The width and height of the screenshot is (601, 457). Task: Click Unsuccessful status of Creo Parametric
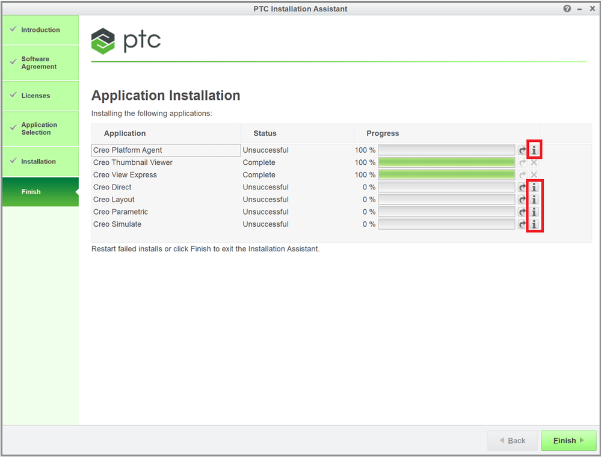point(266,212)
